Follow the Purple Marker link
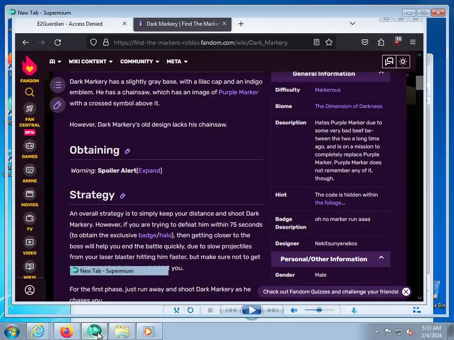The image size is (454, 340). (238, 92)
